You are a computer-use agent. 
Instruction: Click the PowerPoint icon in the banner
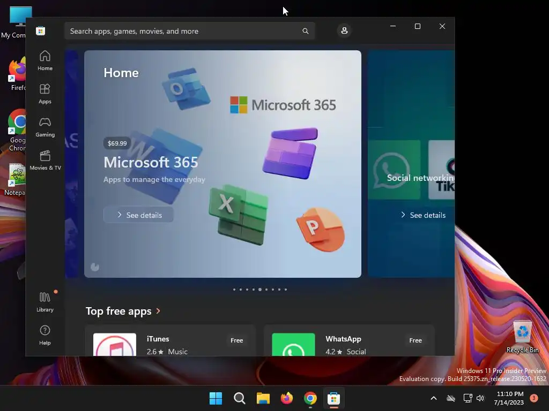click(x=321, y=229)
